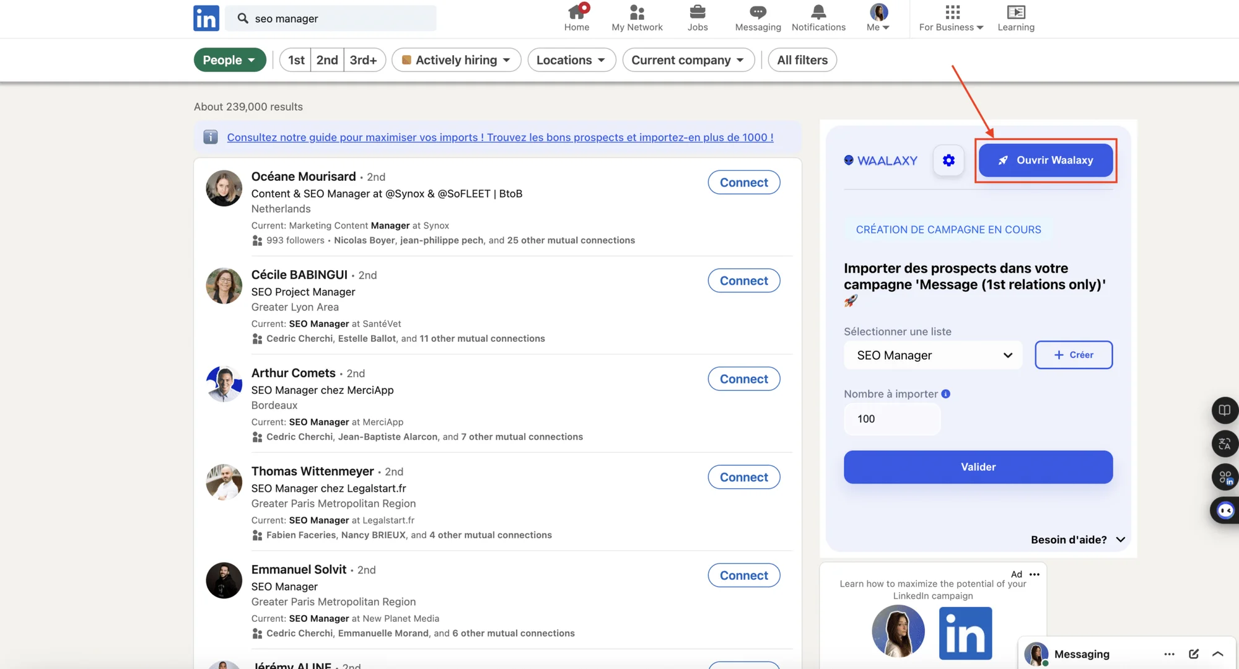
Task: Open Emmanuel Solvit's profile name link
Action: coord(299,569)
